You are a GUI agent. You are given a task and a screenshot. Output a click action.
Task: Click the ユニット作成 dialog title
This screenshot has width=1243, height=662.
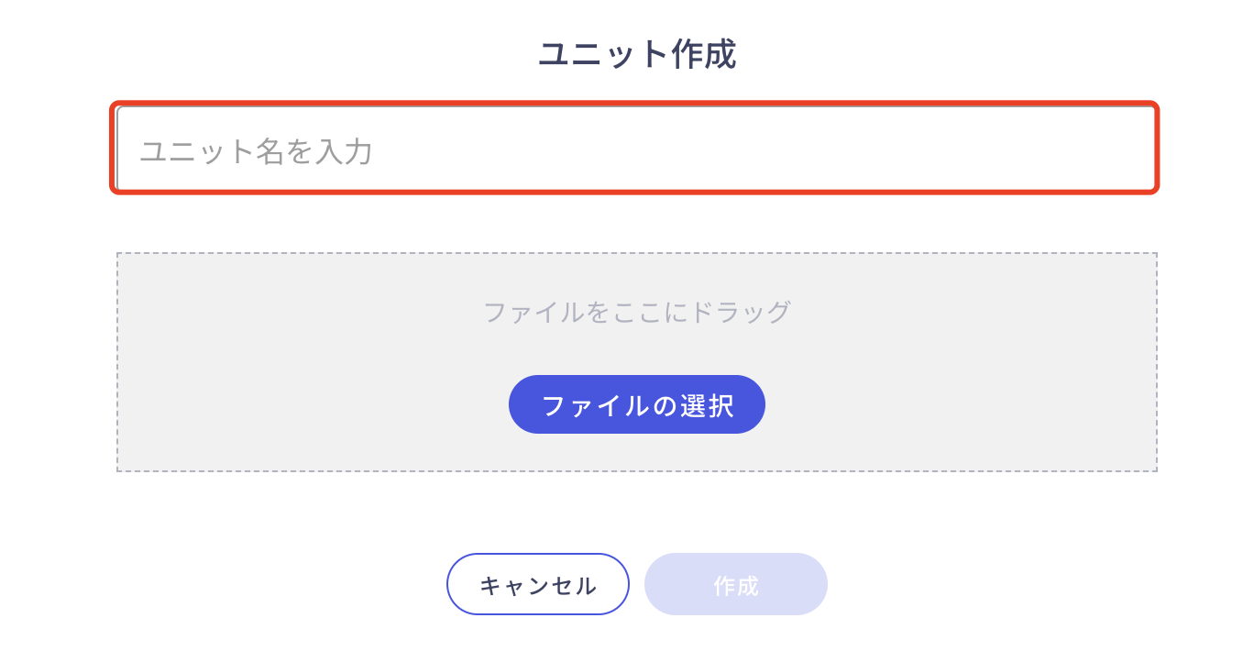click(x=637, y=54)
